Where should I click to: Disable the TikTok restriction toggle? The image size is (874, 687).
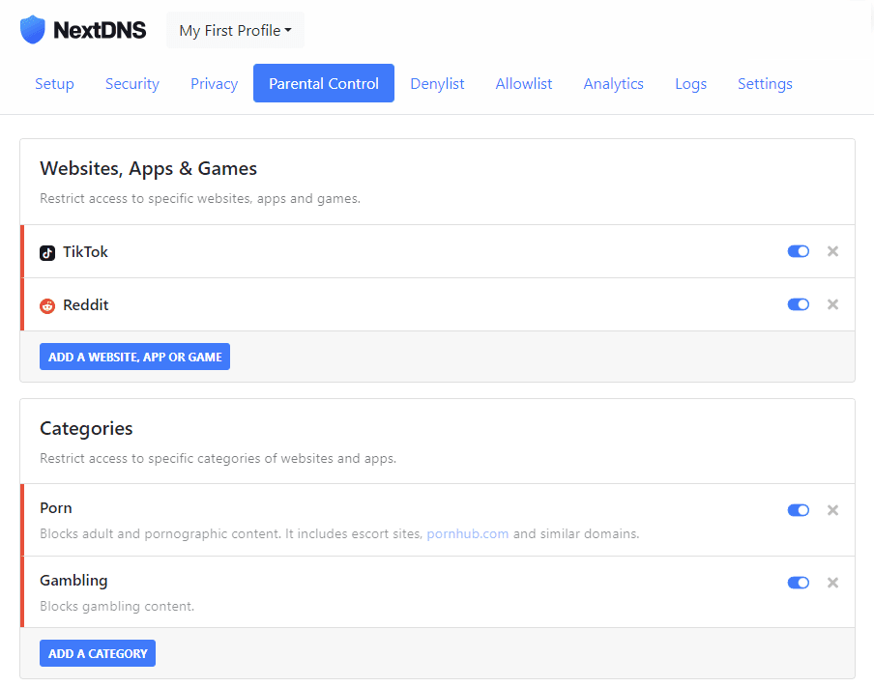click(x=799, y=251)
